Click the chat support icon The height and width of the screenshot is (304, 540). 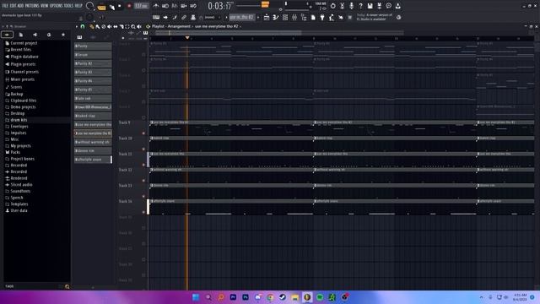coord(388,6)
